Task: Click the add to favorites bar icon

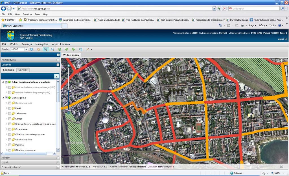Action: point(20,20)
